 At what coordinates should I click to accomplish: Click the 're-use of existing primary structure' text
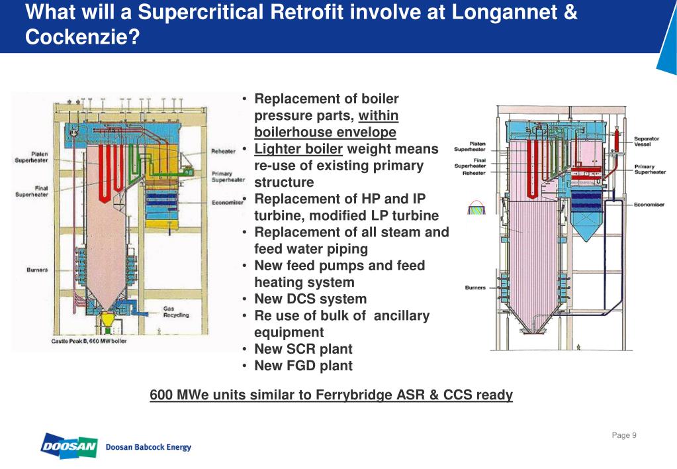339,174
